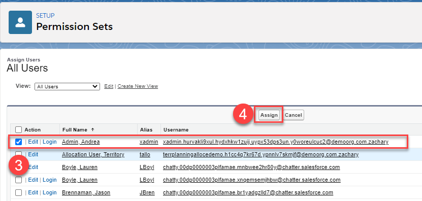The image size is (422, 201).
Task: Click the Assign Users subheading text
Action: tap(23, 60)
